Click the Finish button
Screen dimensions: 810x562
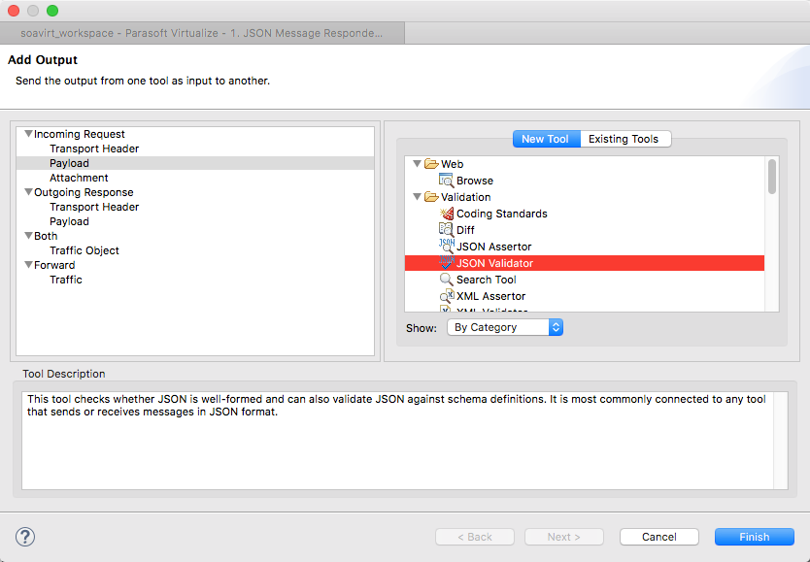(x=755, y=537)
